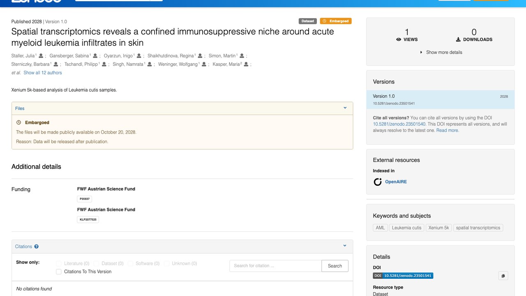Enable Citations To This Version checkbox
Screen dimensions: 526x296
[59, 272]
